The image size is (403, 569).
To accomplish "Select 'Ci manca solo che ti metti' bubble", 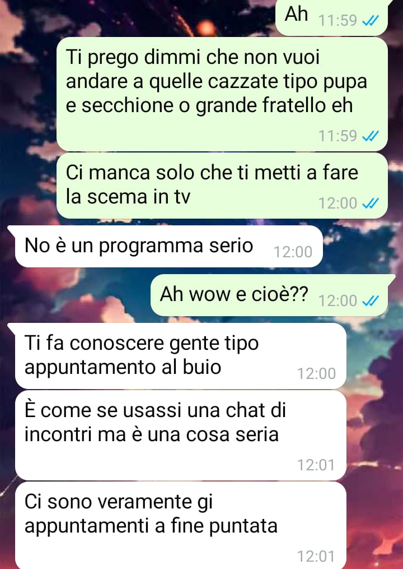I will (222, 186).
